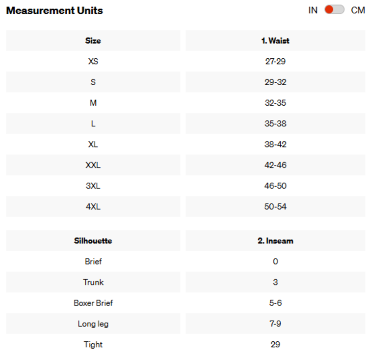The image size is (368, 356).
Task: Select the 4XL size cell
Action: (x=93, y=207)
